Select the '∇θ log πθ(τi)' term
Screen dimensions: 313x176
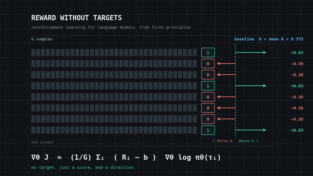point(193,157)
